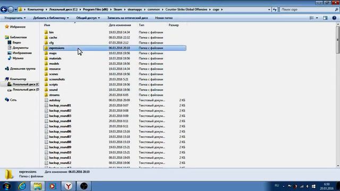Select the maps folder icon

click(46, 53)
